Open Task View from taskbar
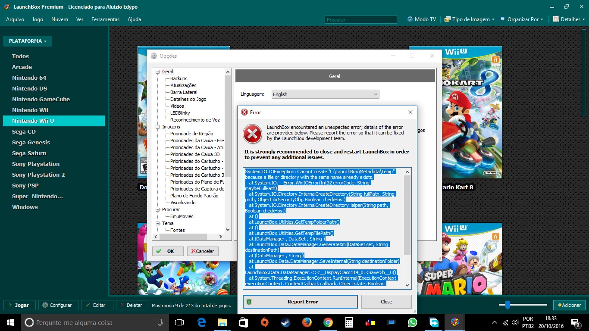589x331 pixels. tap(179, 322)
